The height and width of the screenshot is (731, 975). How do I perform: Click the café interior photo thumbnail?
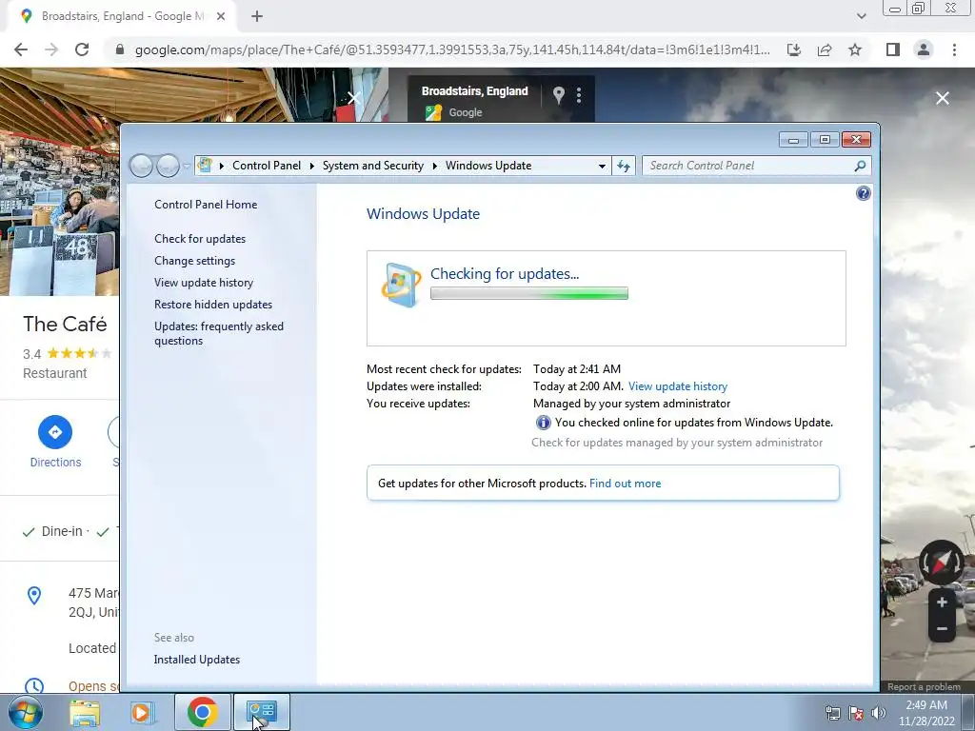60,182
